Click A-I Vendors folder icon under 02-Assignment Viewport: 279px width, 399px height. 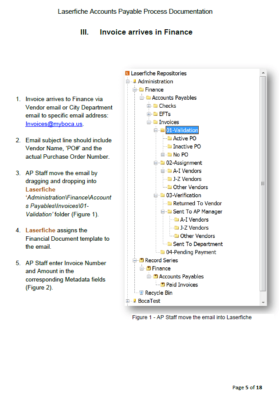click(x=169, y=171)
